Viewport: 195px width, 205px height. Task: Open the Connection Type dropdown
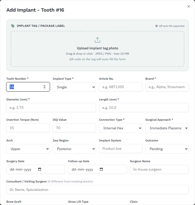pyautogui.click(x=121, y=128)
